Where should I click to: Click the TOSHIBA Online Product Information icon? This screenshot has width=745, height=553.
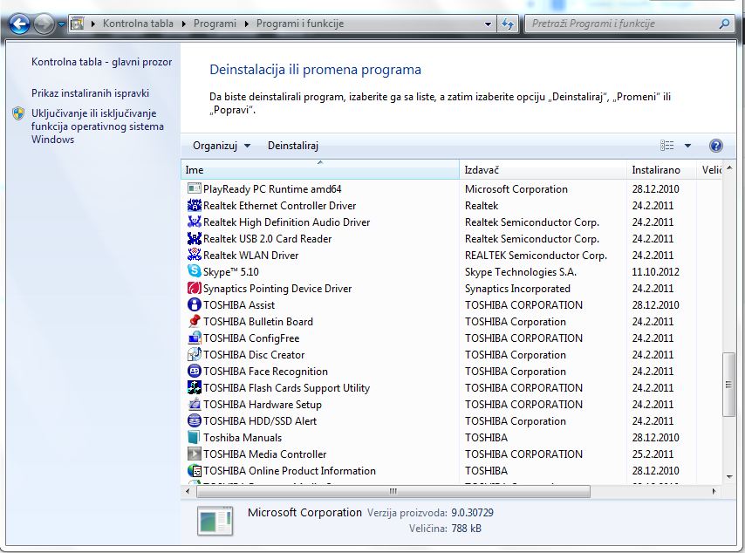[x=194, y=470]
